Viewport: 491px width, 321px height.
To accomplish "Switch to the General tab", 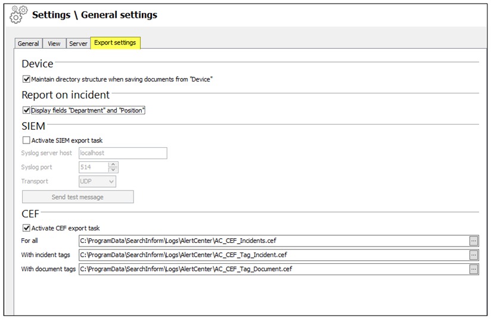I will (28, 43).
